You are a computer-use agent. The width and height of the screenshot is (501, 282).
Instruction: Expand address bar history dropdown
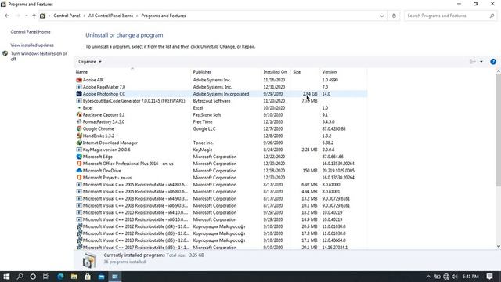pos(382,16)
